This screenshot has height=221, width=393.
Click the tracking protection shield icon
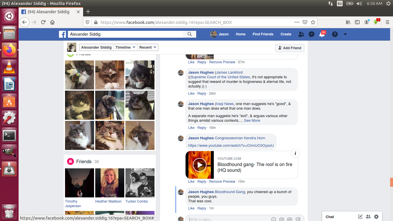tap(88, 22)
